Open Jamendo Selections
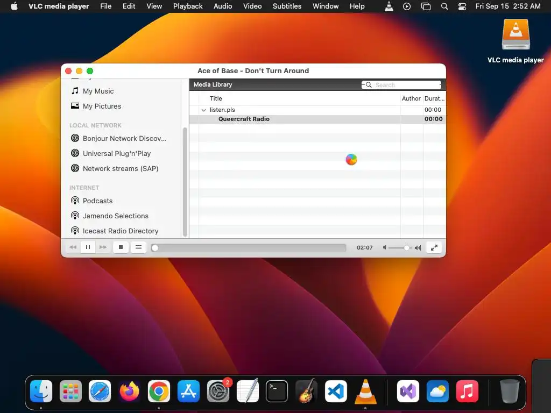 (116, 216)
